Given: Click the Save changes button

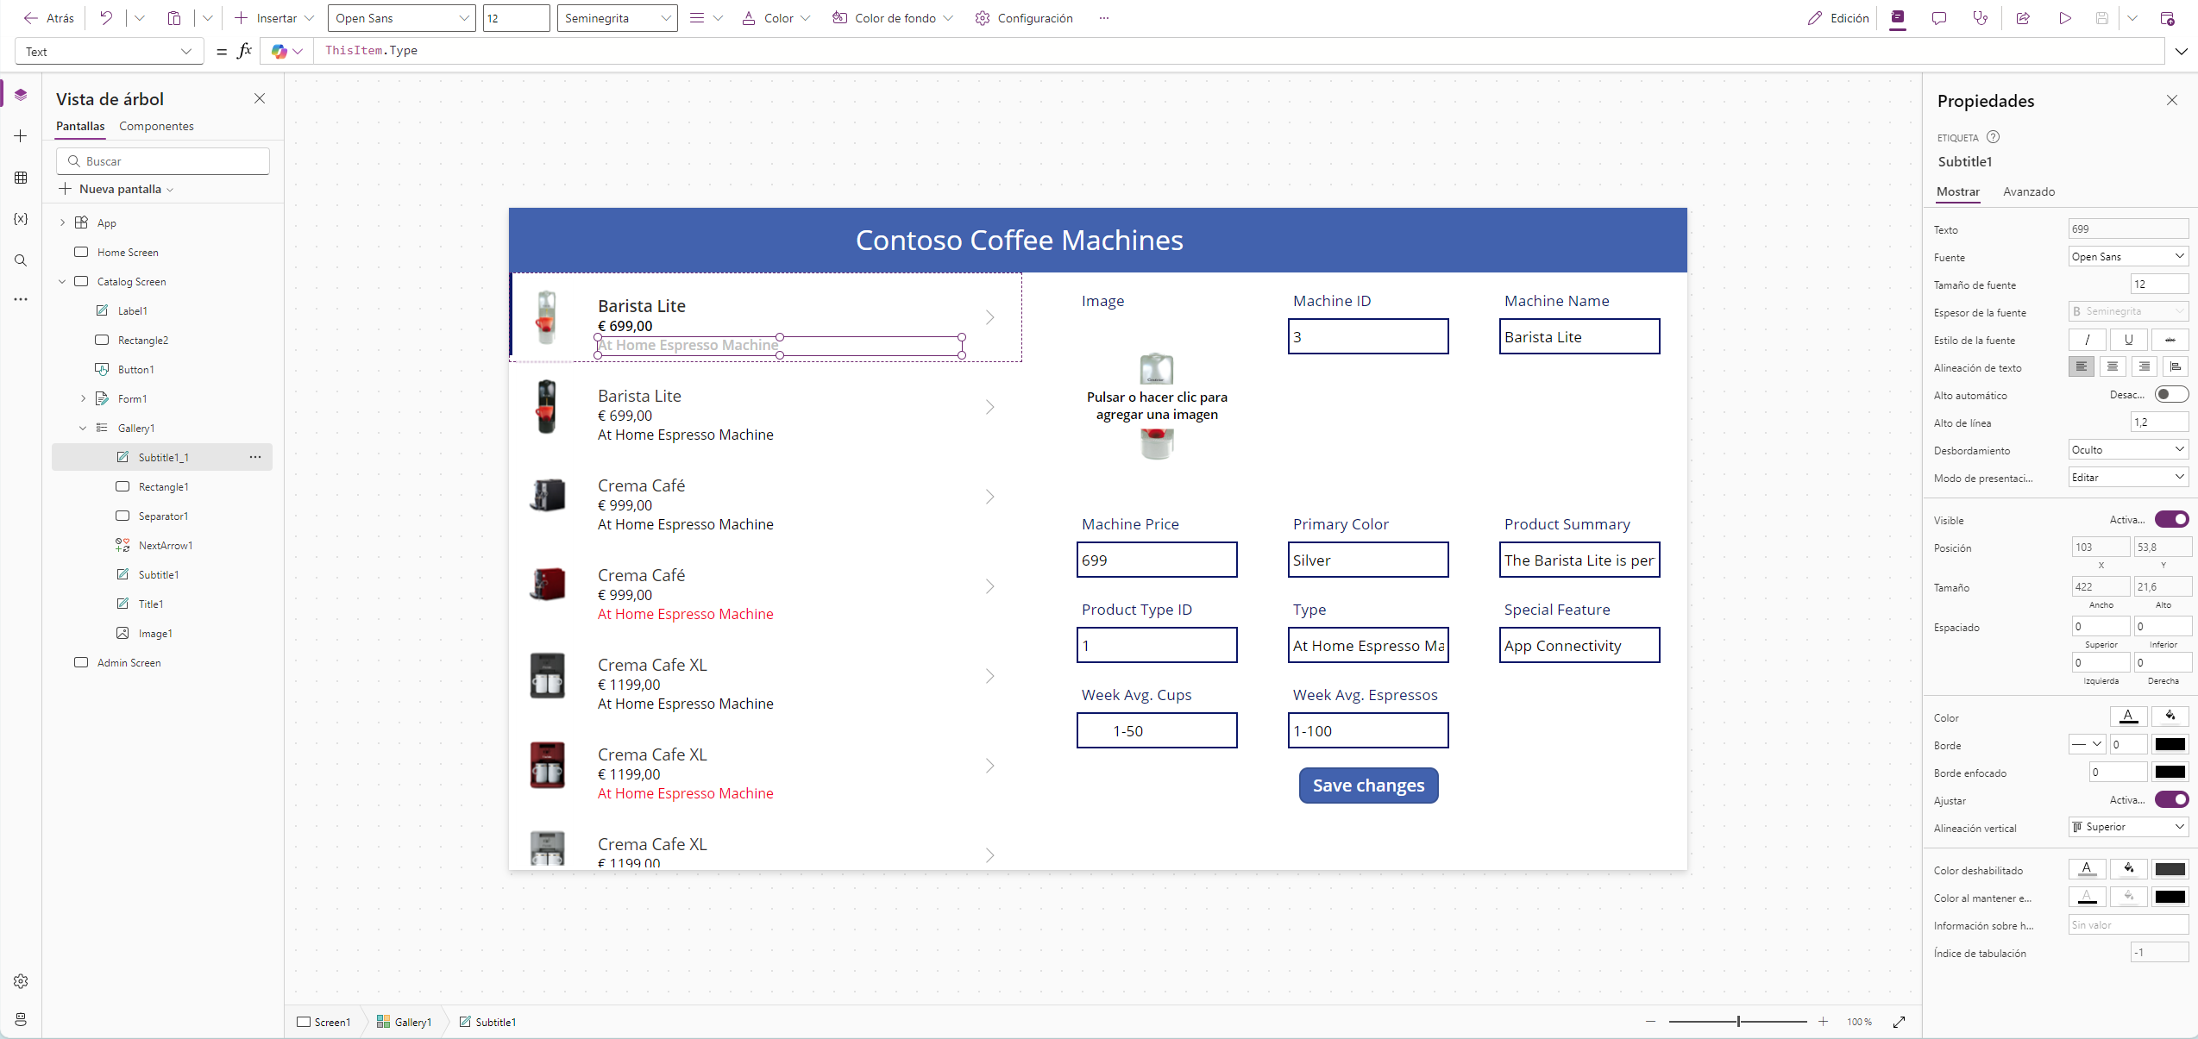Looking at the screenshot, I should (x=1368, y=786).
